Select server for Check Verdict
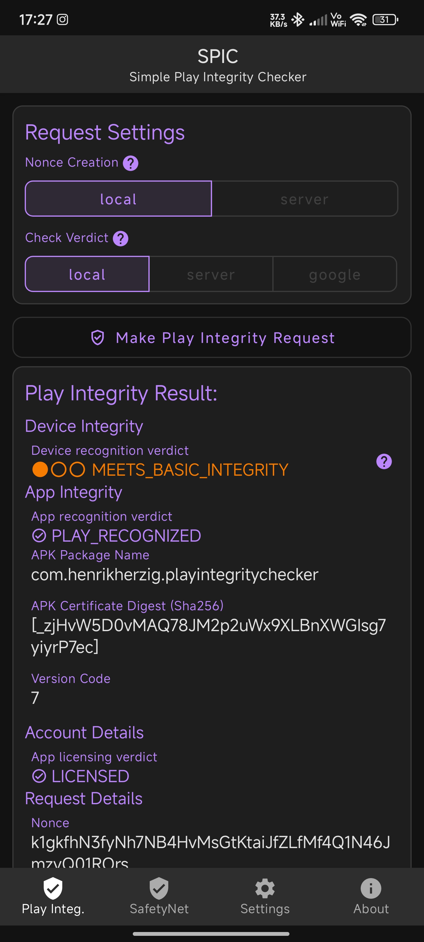 (x=211, y=274)
